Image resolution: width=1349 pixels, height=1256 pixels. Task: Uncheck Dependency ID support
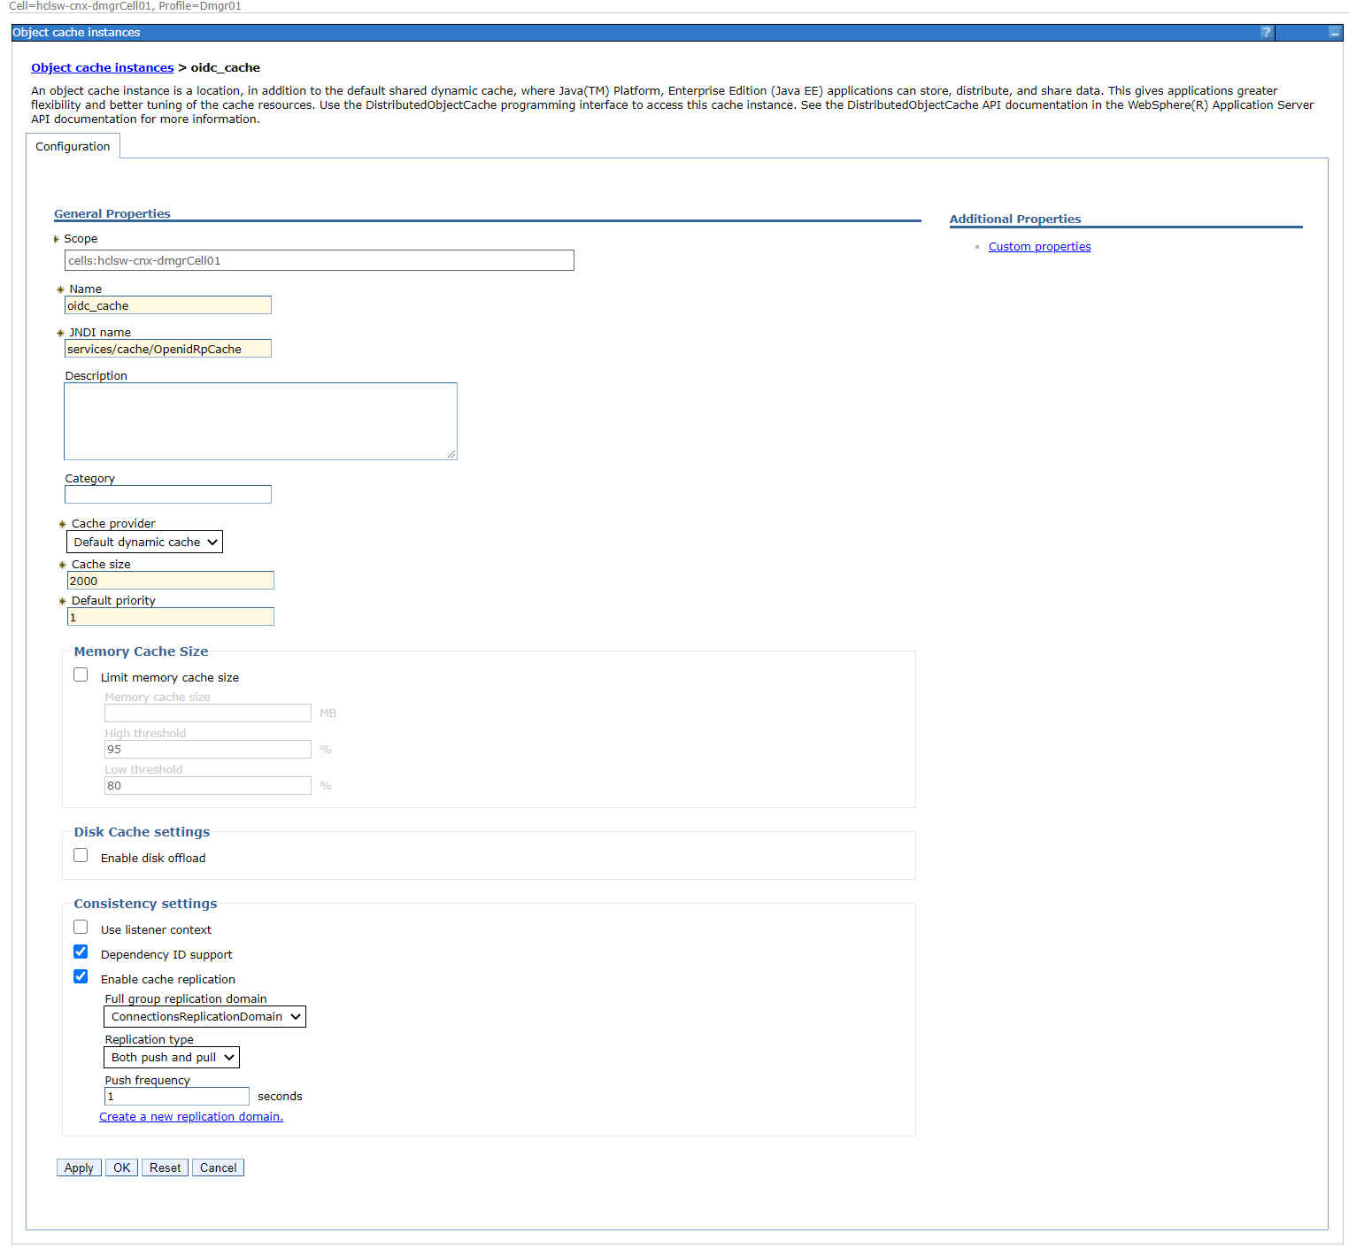81,952
